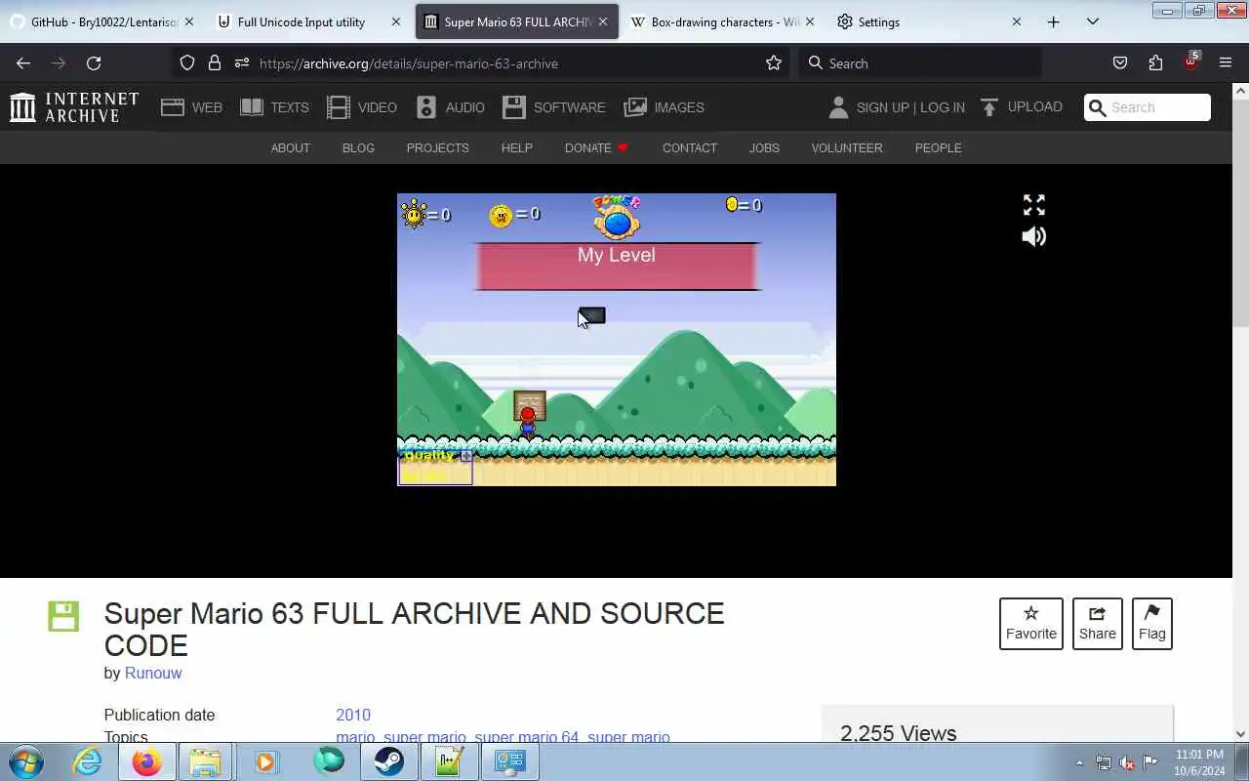The height and width of the screenshot is (781, 1249).
Task: Open the CONTACT link
Action: (690, 148)
